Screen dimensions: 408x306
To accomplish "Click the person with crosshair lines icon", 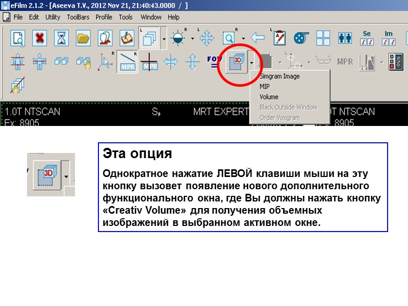I will click(x=40, y=62).
